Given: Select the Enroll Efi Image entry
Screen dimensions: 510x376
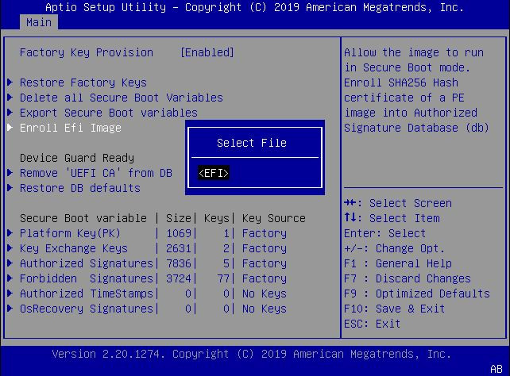Looking at the screenshot, I should coord(70,128).
